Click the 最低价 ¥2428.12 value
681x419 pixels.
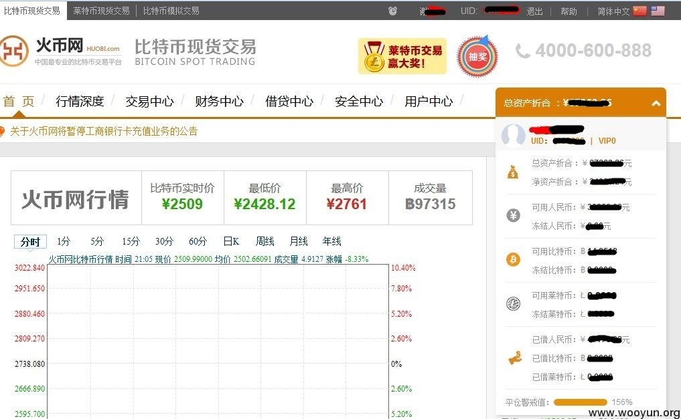coord(264,204)
